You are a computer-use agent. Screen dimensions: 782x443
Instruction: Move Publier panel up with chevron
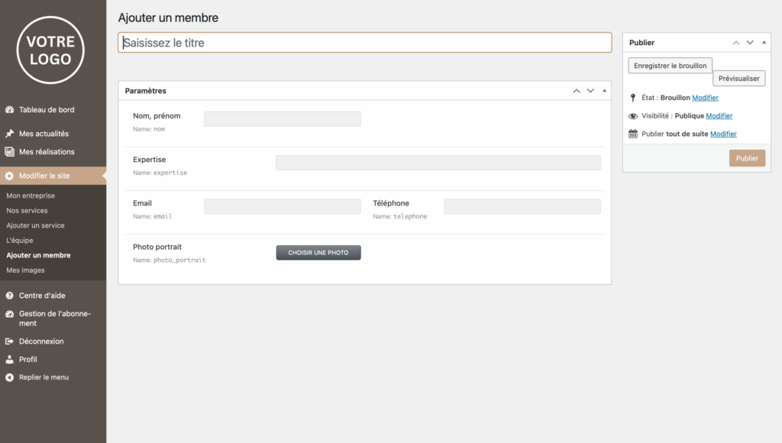(x=736, y=43)
